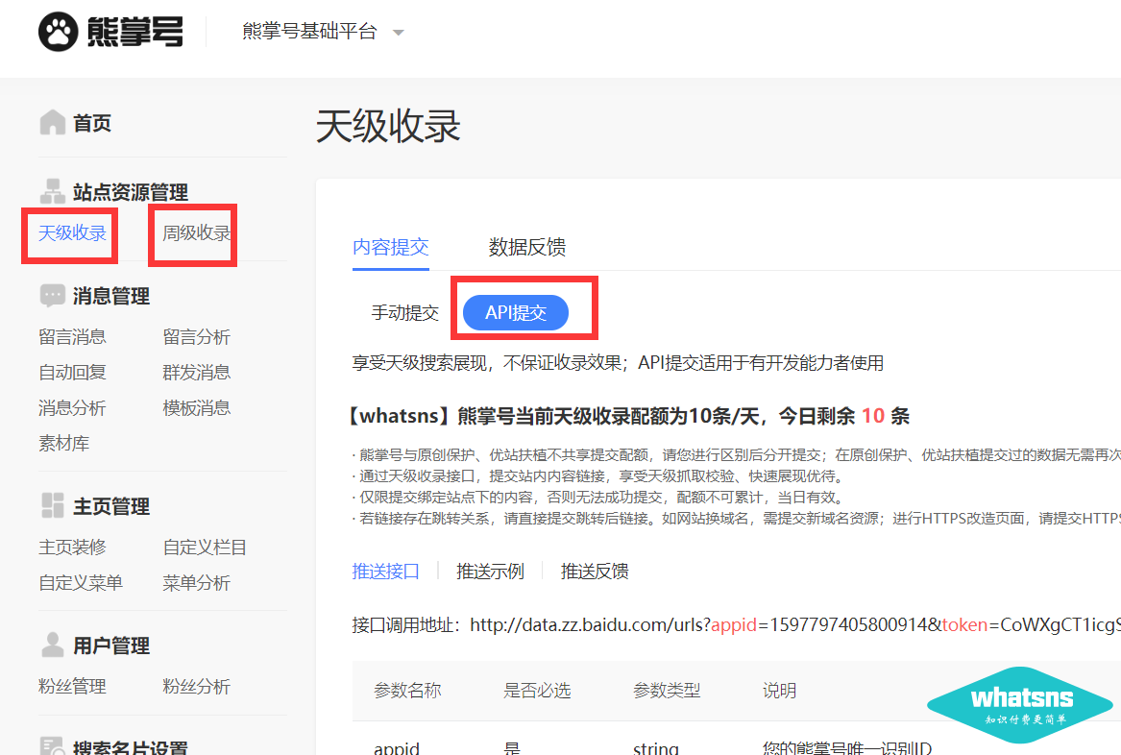Click the 消息管理 chat bubble icon
Screen dimensions: 1121x755
[x=52, y=296]
